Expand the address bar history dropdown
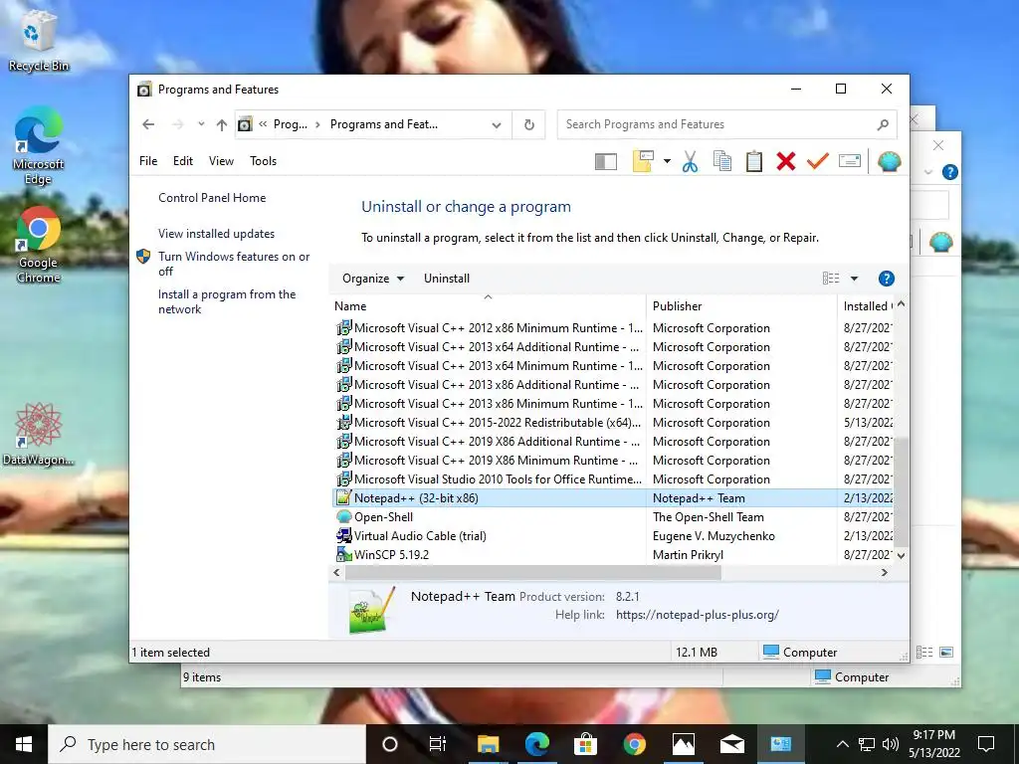 click(497, 124)
